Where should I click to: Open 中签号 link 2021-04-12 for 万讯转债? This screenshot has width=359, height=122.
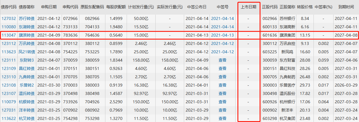[x=222, y=43]
